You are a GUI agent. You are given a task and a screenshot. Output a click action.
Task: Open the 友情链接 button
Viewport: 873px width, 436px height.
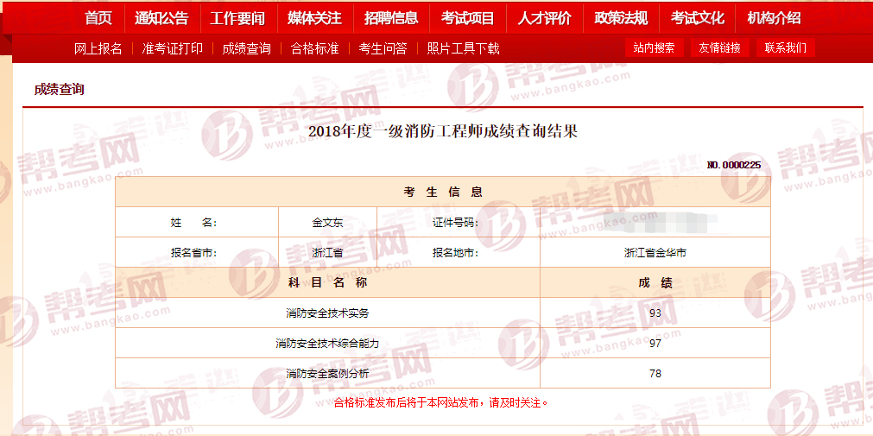tap(720, 47)
